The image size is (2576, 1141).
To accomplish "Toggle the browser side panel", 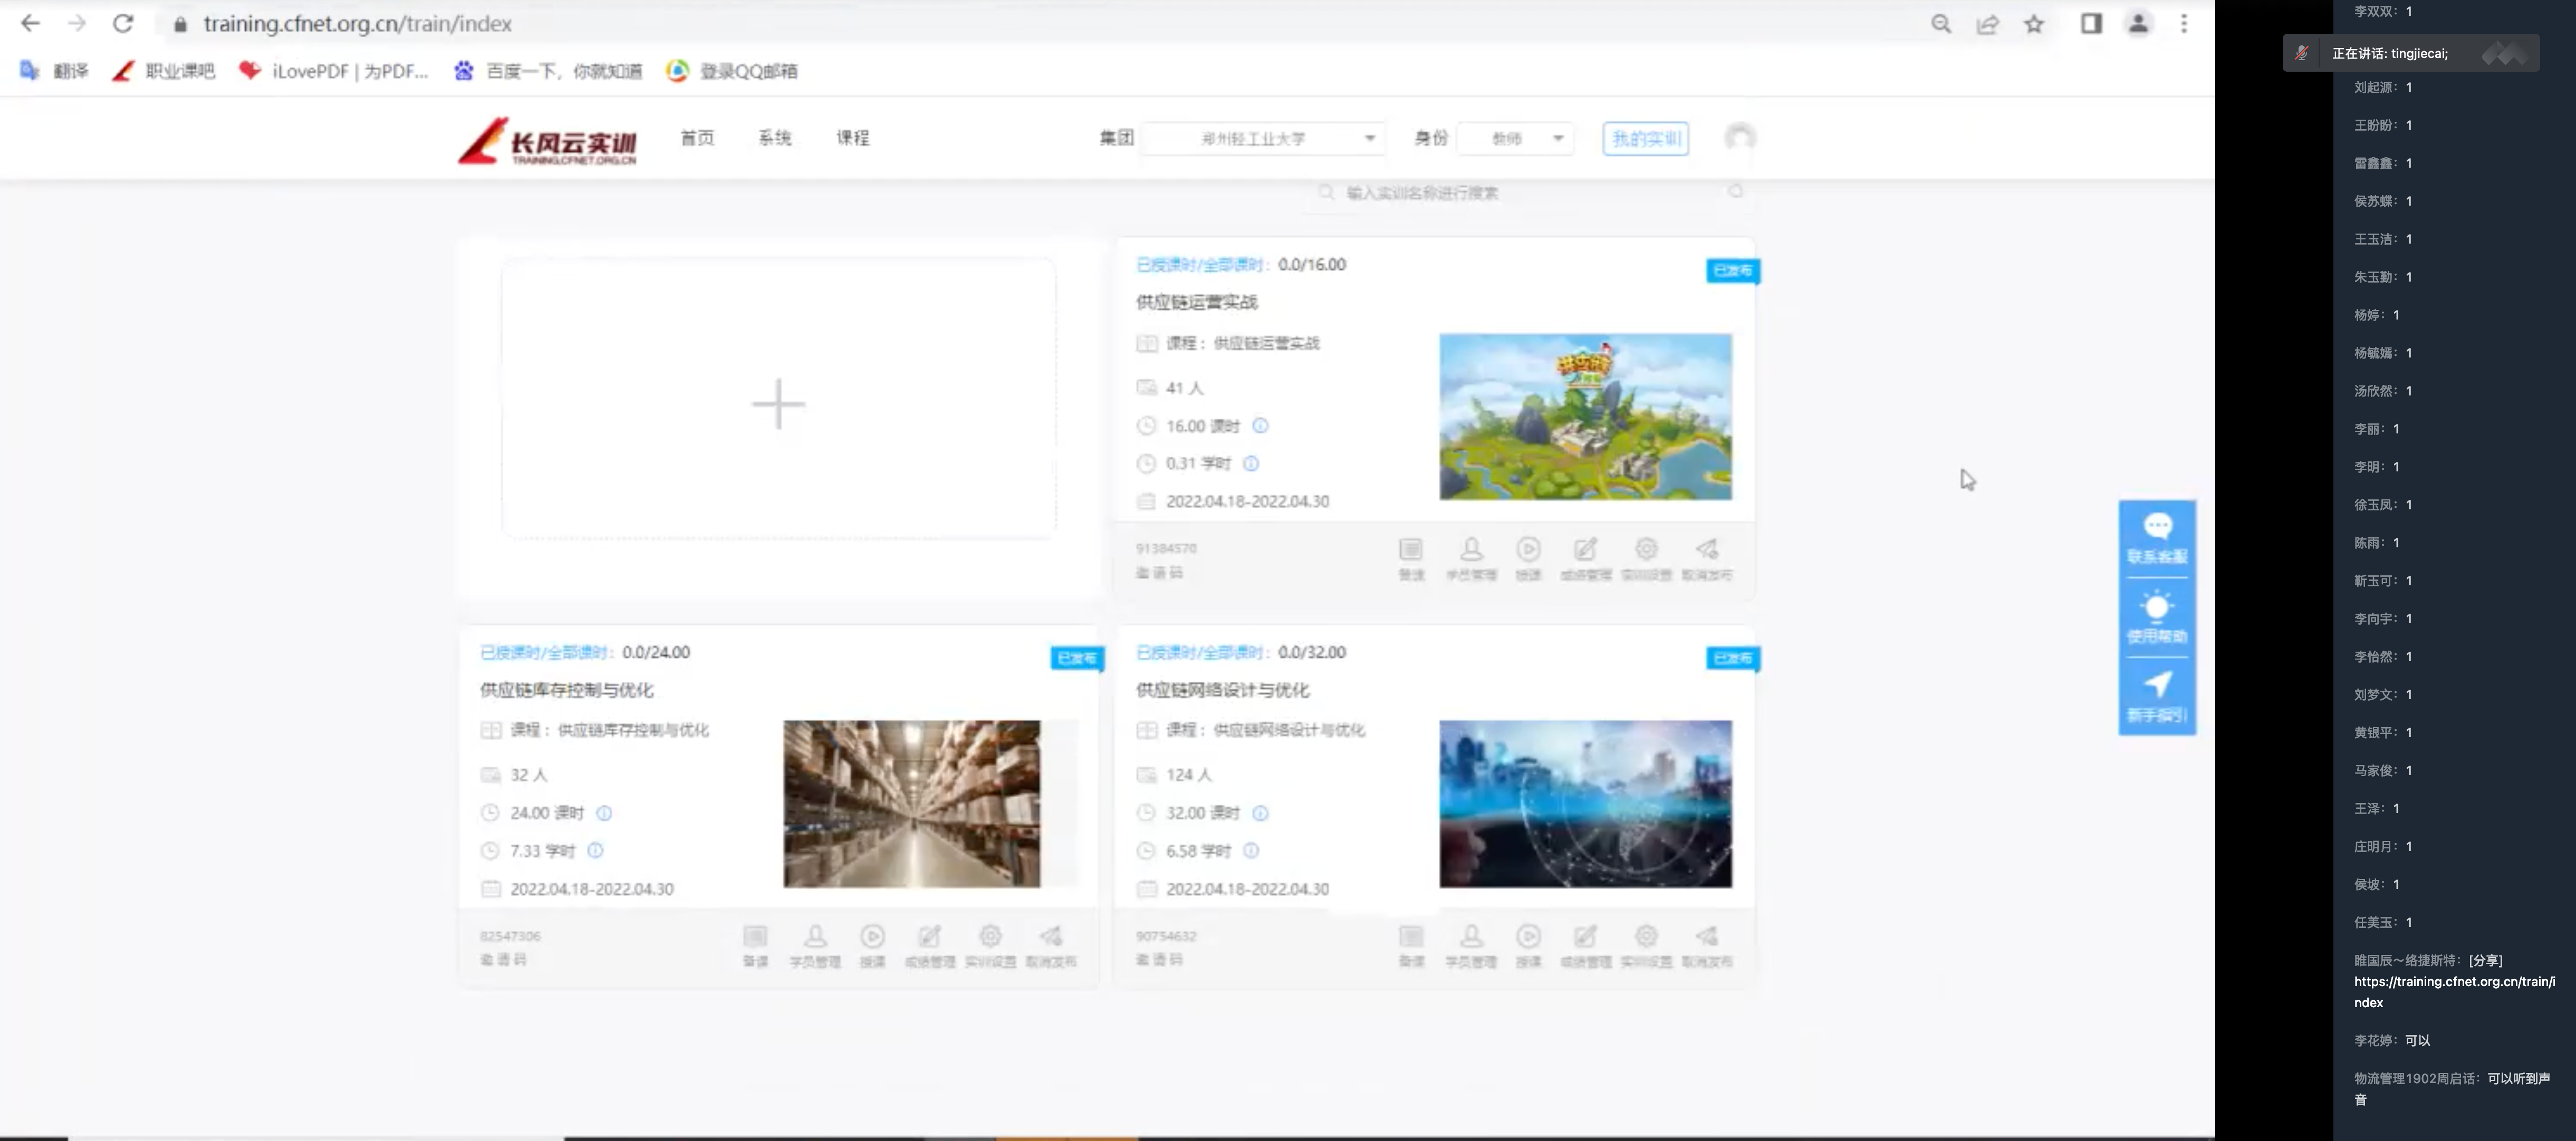I will 2091,24.
